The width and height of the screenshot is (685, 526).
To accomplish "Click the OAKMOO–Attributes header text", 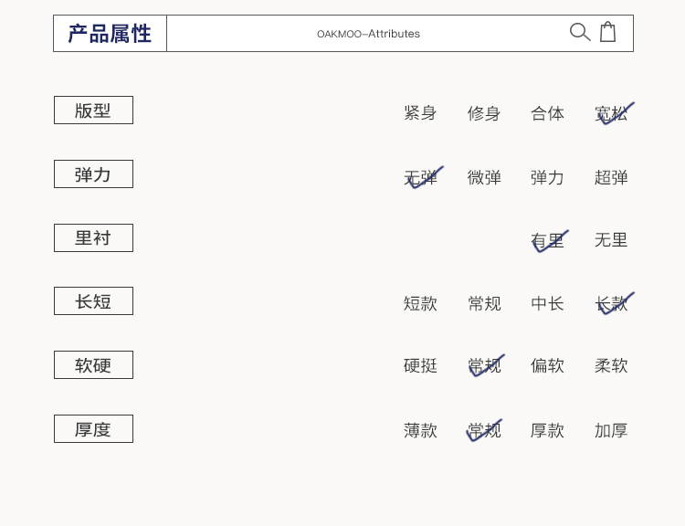I will click(368, 34).
